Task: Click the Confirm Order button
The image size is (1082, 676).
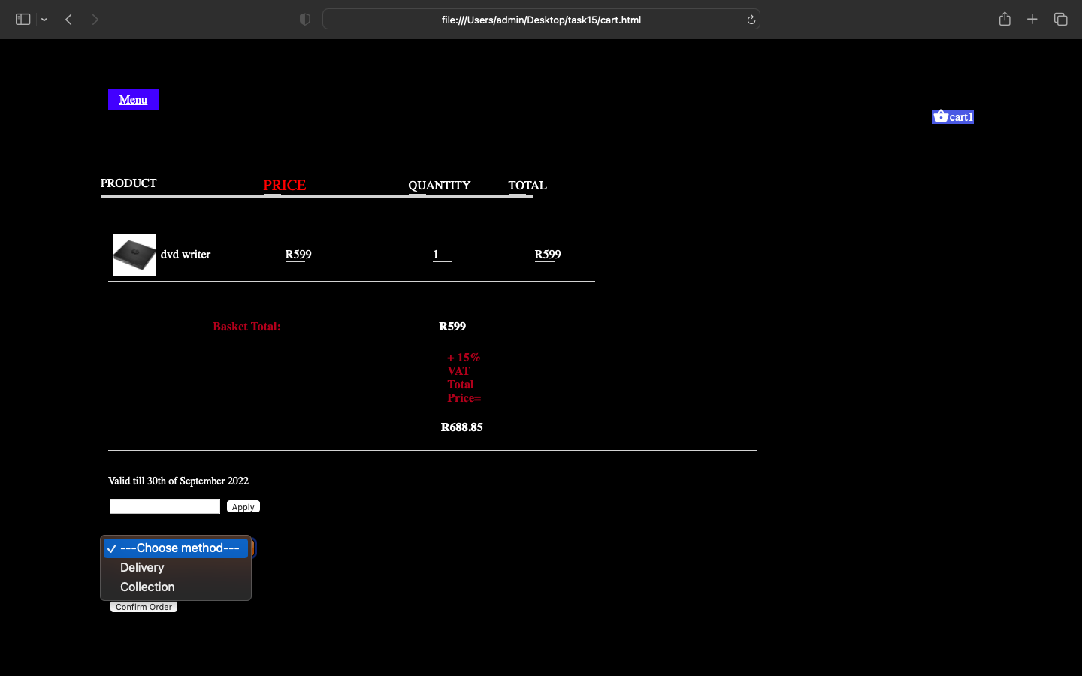Action: point(143,606)
